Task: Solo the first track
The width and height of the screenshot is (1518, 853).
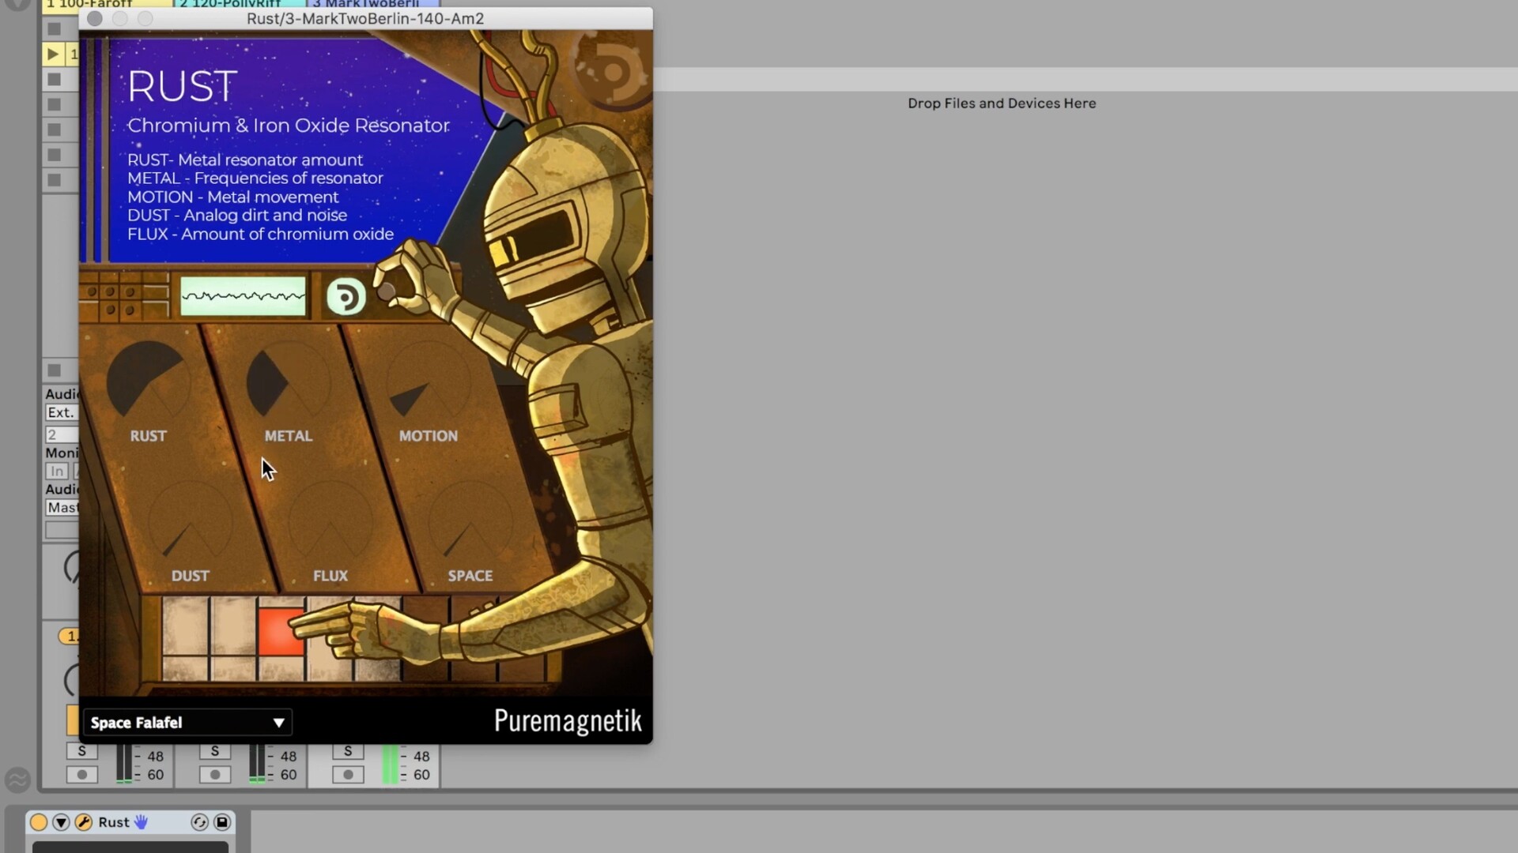Action: pos(81,751)
